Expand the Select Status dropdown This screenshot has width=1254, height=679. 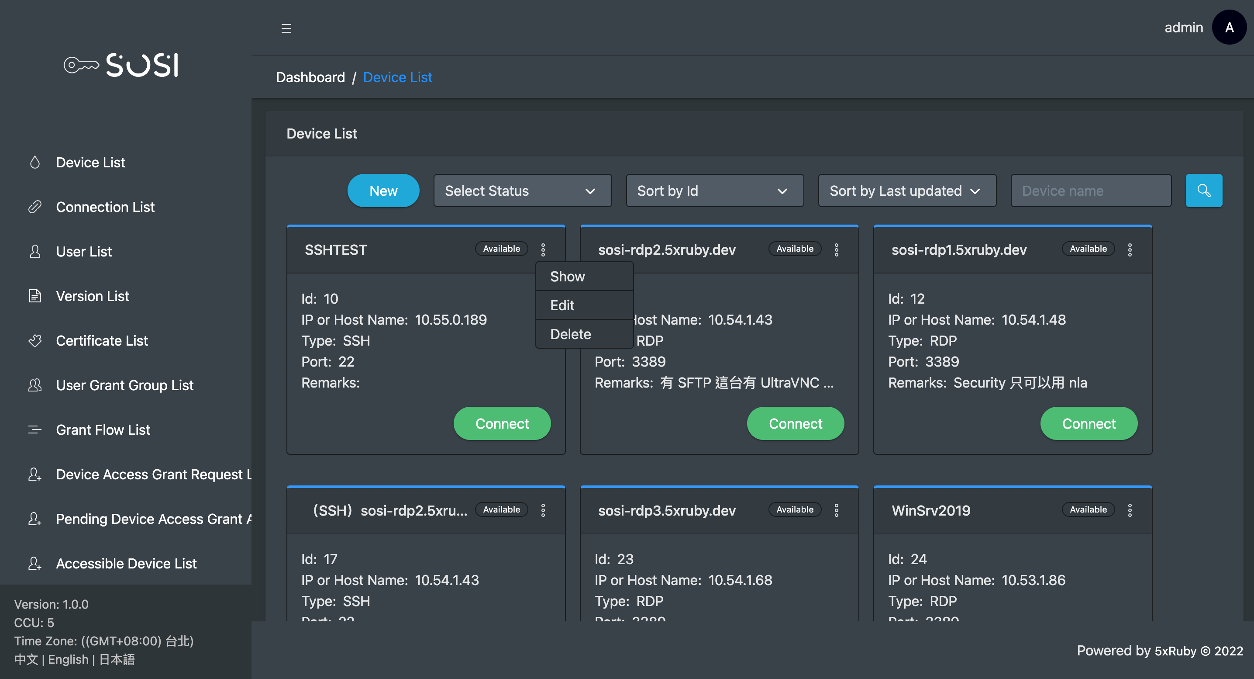pos(522,191)
